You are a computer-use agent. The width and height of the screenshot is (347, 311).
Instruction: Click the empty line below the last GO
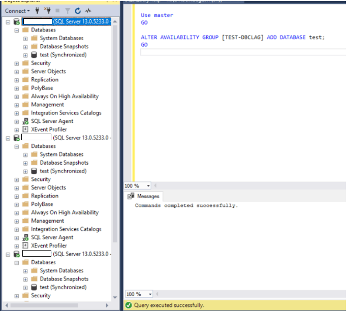coord(243,52)
